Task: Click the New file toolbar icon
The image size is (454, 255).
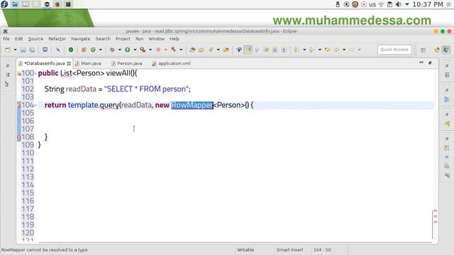Action: pos(8,50)
